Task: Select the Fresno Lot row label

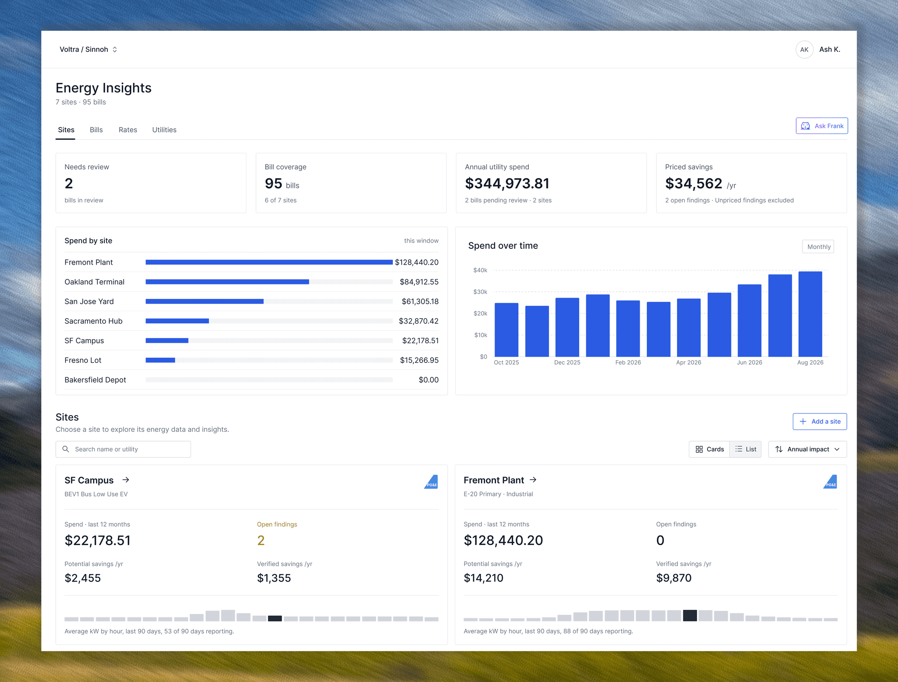Action: pos(83,360)
